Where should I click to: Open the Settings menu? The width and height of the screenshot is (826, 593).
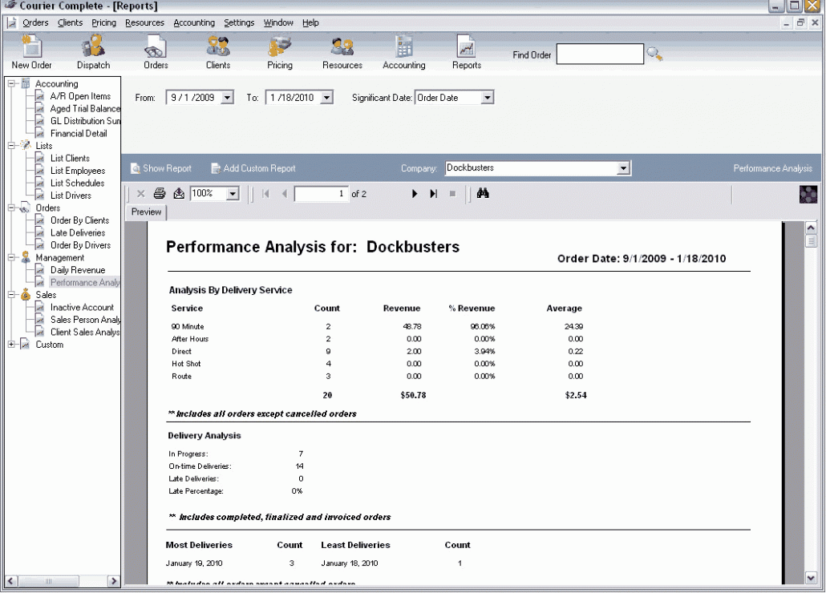point(239,22)
